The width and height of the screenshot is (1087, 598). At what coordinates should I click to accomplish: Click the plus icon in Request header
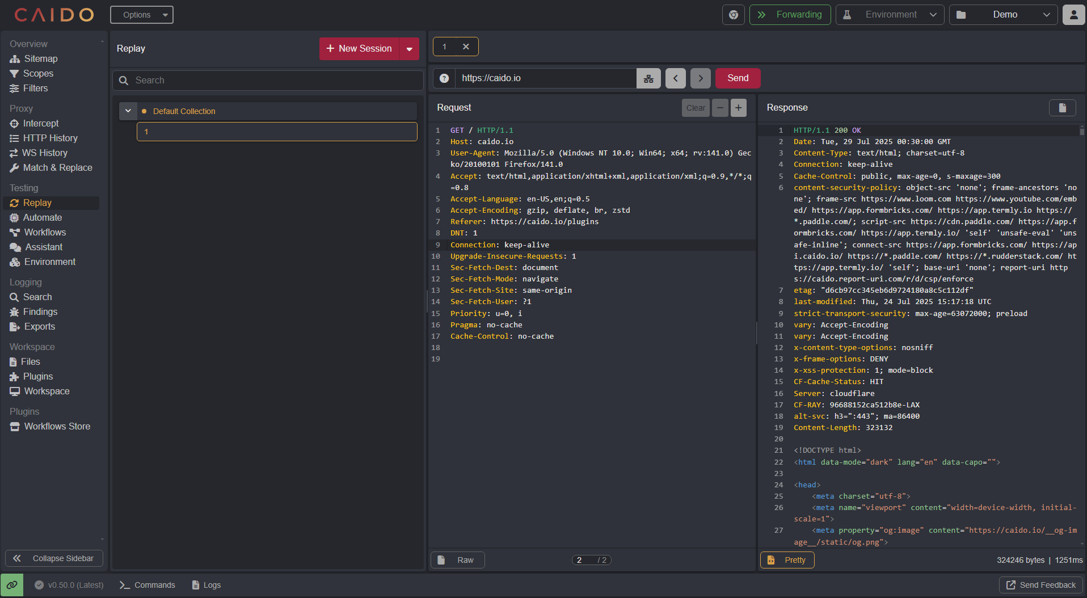tap(738, 108)
